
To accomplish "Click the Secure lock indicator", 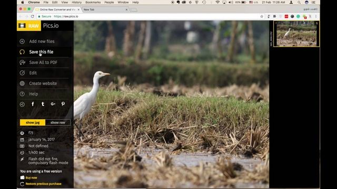I will coord(45,16).
